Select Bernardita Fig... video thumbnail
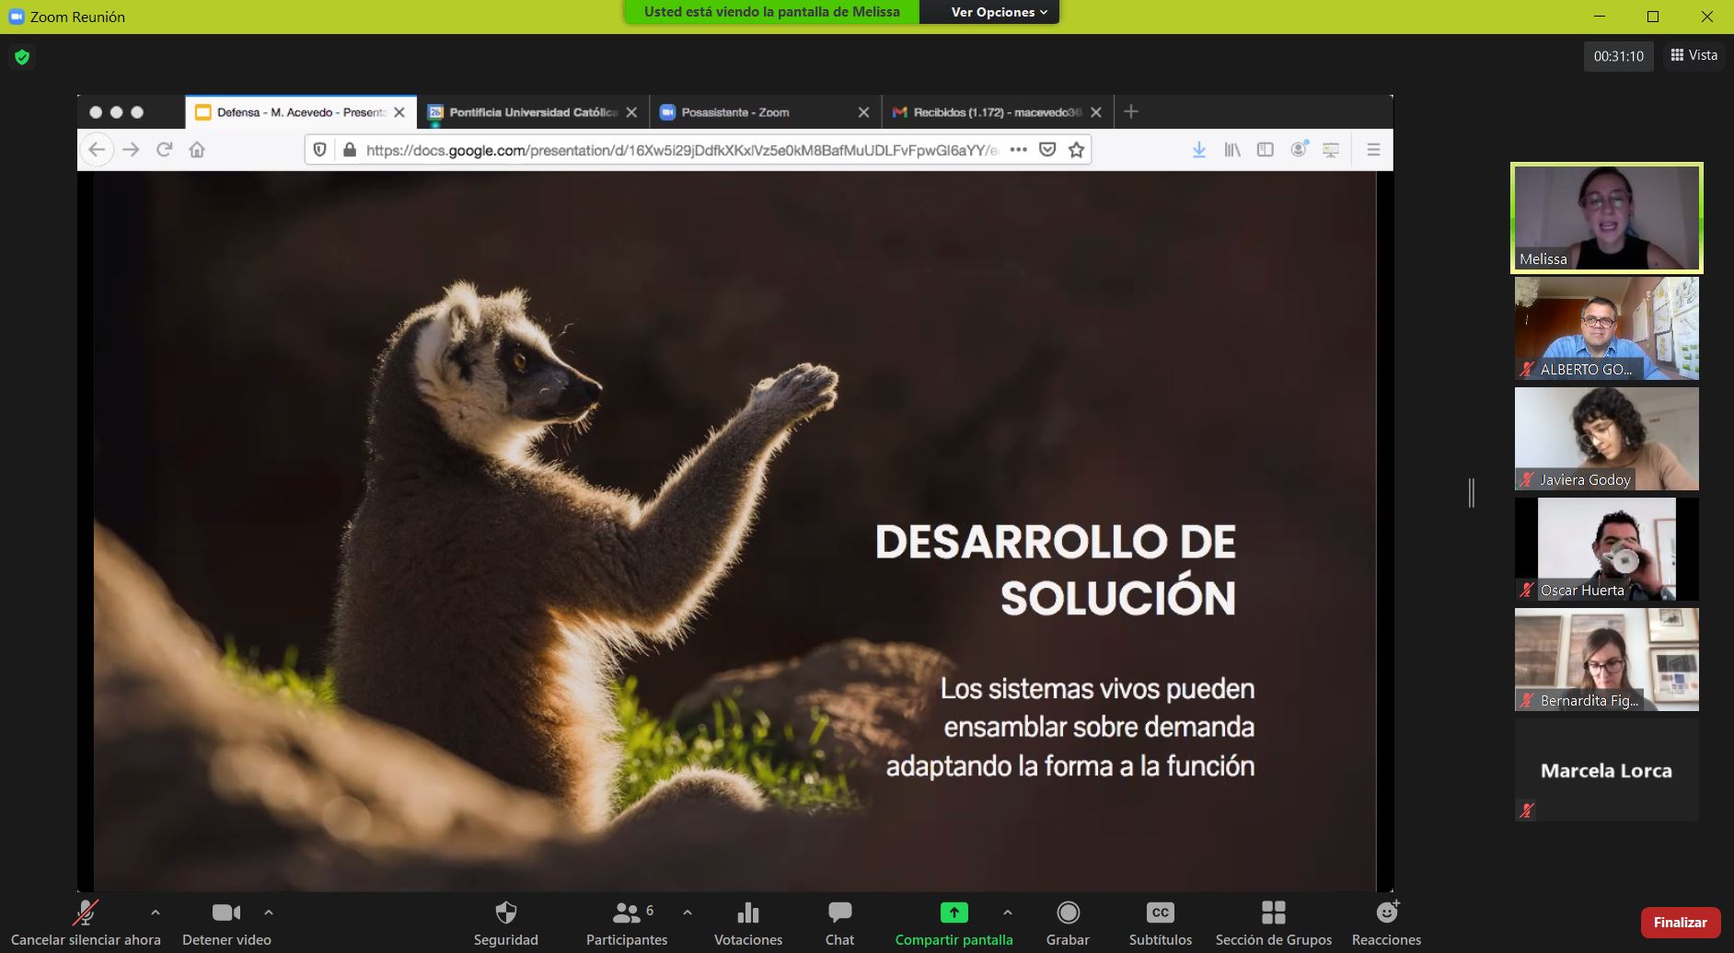Image resolution: width=1734 pixels, height=953 pixels. [1607, 660]
